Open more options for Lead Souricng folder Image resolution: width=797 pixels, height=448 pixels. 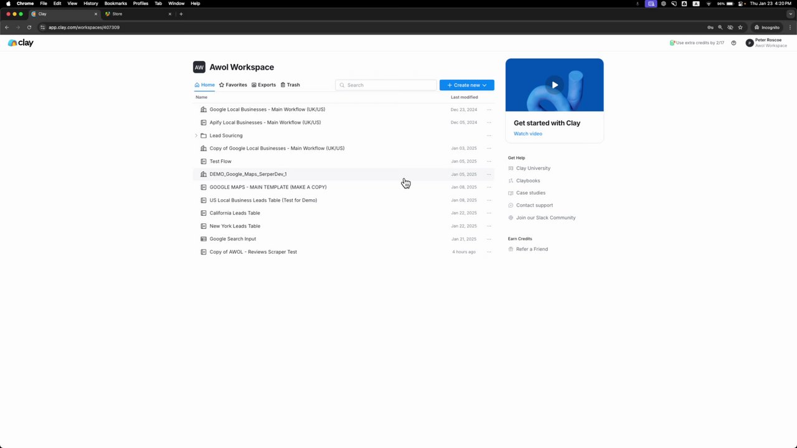click(x=489, y=136)
